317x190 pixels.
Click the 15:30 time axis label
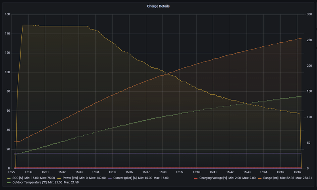(28, 172)
